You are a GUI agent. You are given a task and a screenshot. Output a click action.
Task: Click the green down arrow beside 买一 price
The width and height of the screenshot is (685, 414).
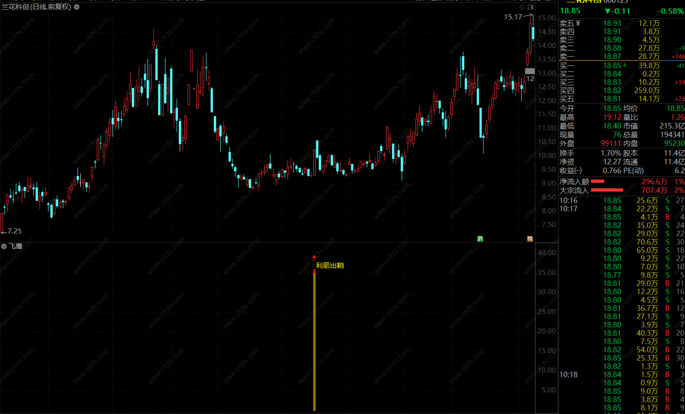(x=625, y=65)
